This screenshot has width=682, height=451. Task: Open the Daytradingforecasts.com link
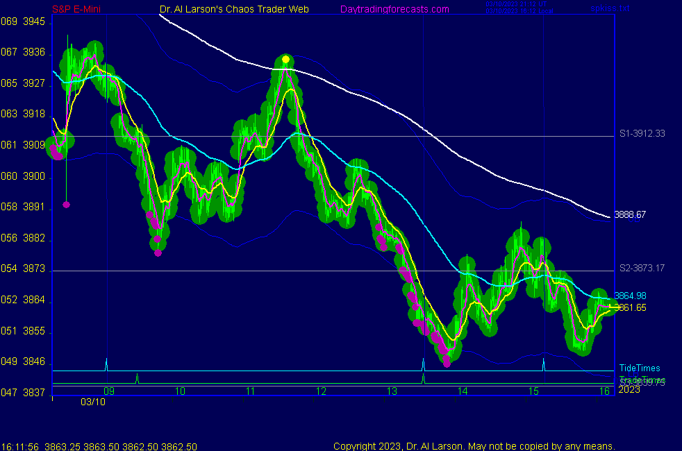pos(394,9)
